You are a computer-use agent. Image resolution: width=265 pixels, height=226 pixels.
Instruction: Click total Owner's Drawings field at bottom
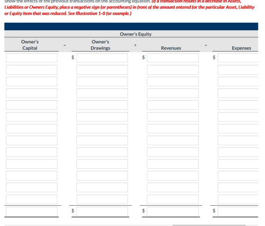[x=102, y=211]
